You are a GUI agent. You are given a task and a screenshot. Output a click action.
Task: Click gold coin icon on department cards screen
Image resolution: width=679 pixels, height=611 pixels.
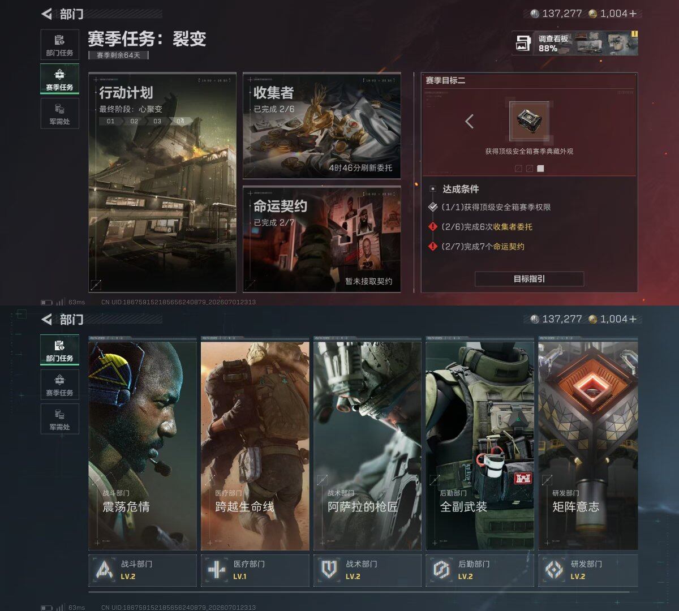click(x=593, y=319)
